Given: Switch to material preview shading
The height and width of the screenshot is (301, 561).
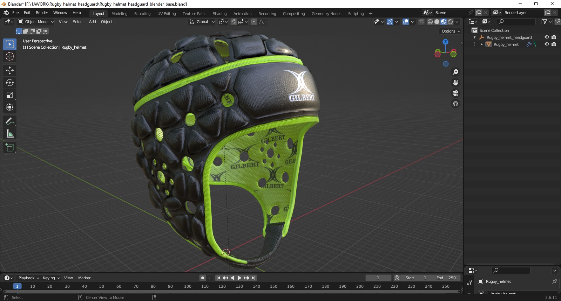Looking at the screenshot, I should click(x=444, y=22).
